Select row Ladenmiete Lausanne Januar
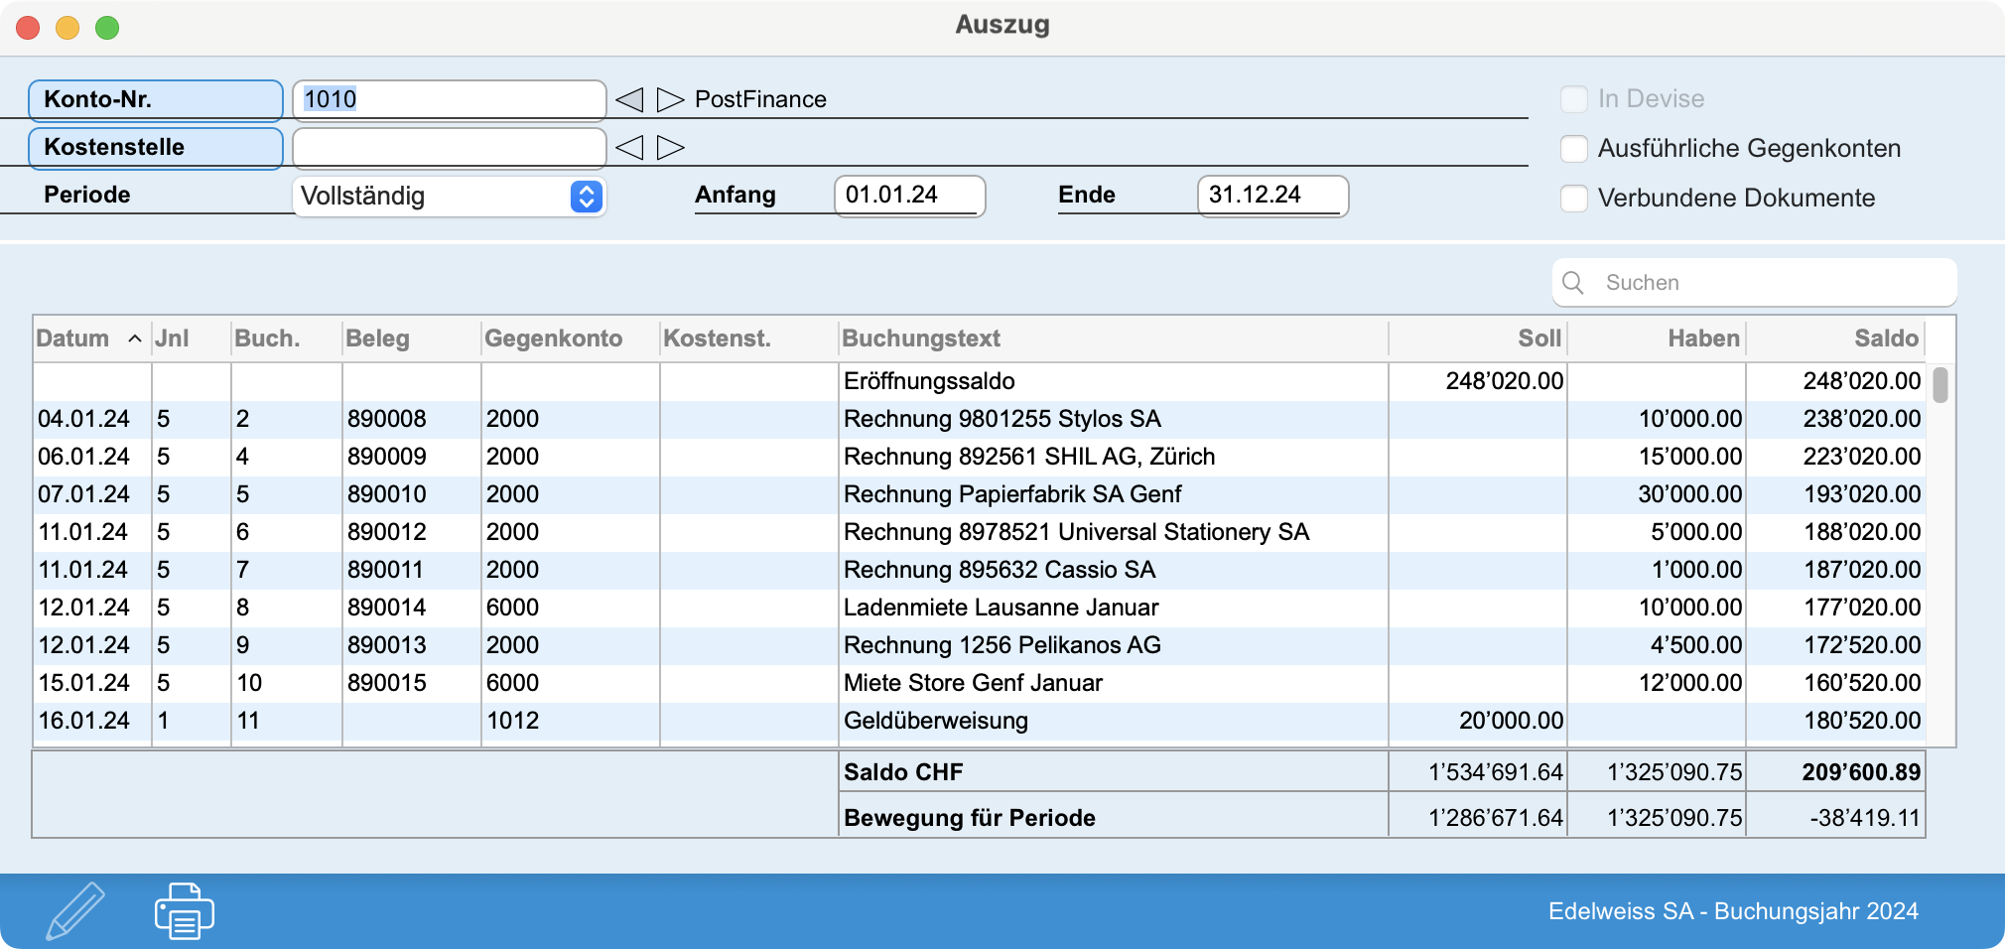Screen dimensions: 2005x949 pos(979,608)
